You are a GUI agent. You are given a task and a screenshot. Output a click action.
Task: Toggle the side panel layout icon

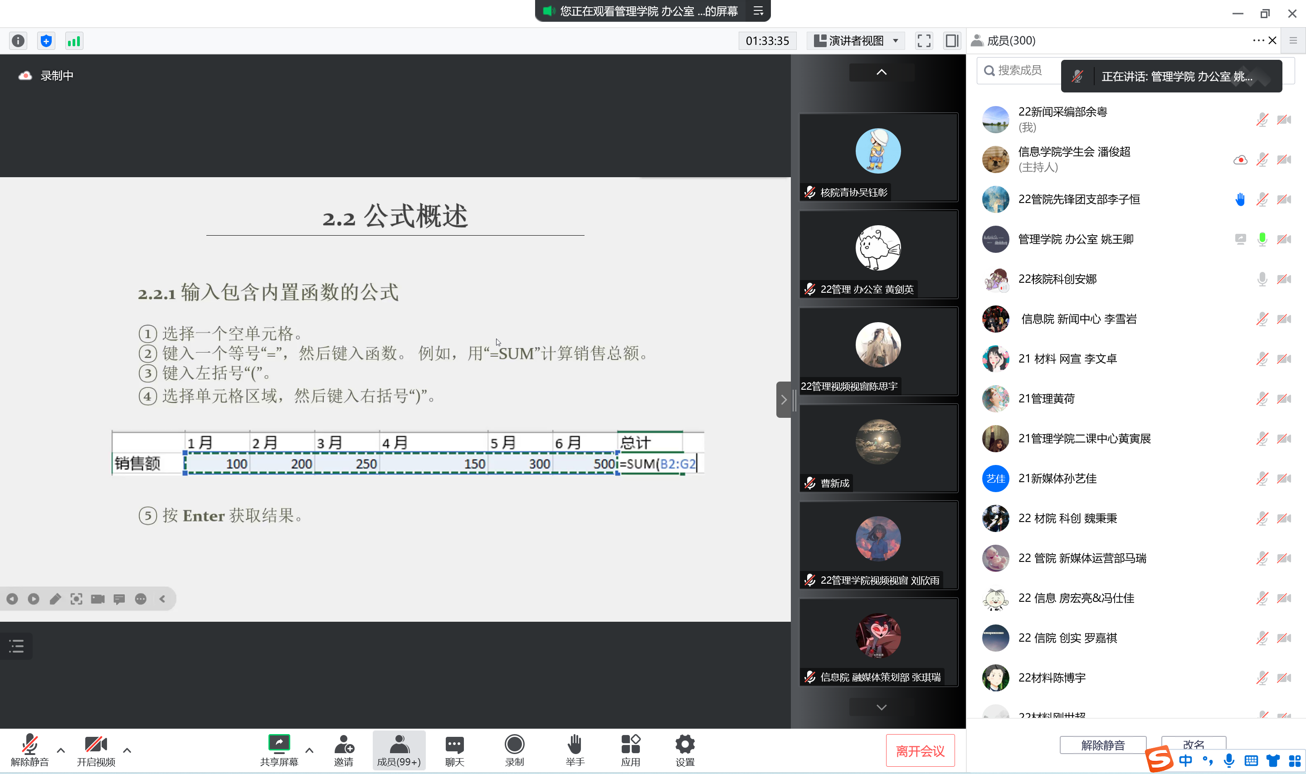pyautogui.click(x=952, y=41)
